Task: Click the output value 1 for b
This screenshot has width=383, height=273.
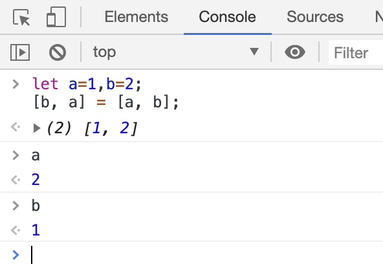Action: click(x=36, y=230)
